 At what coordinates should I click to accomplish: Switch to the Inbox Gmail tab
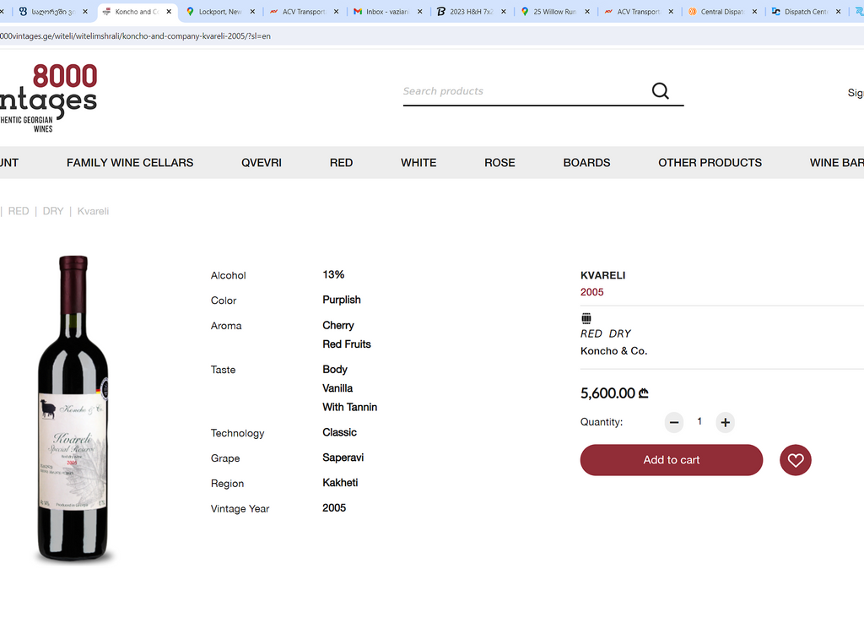point(388,12)
